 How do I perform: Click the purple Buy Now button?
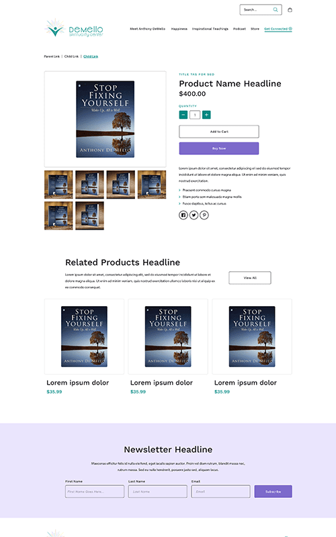click(219, 148)
